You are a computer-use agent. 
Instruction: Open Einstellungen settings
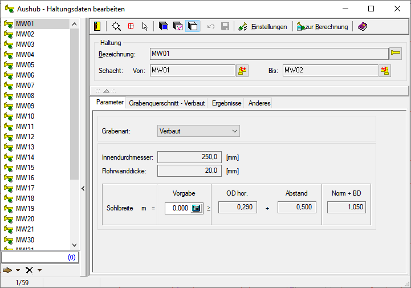click(x=263, y=26)
